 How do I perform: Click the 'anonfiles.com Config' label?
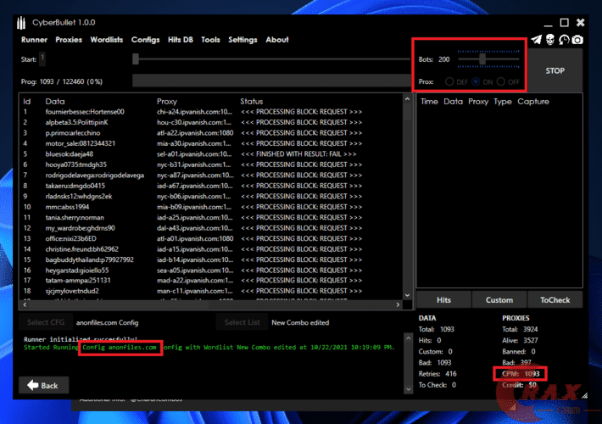point(107,322)
